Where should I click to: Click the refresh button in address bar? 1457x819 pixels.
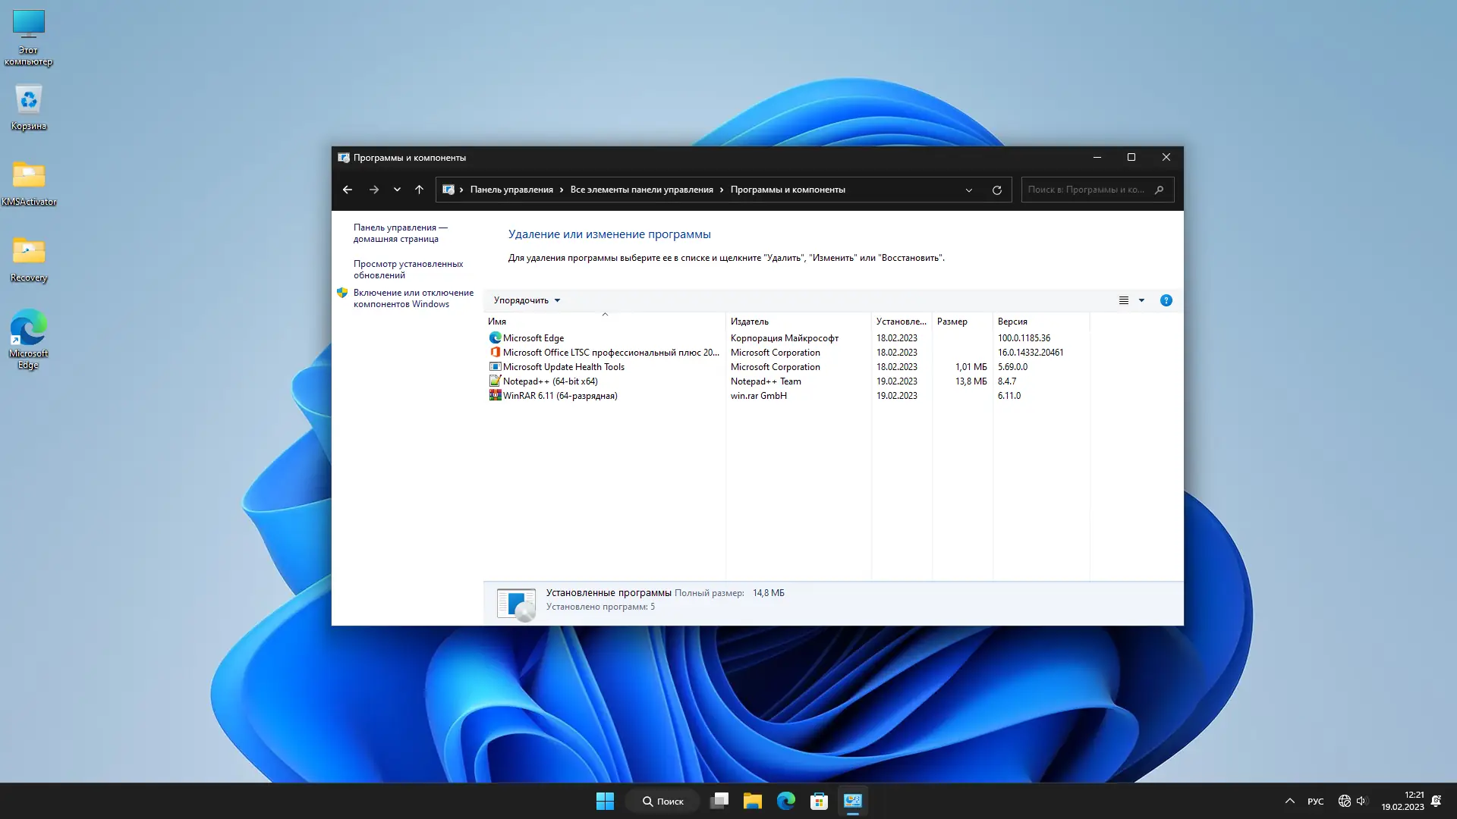[x=996, y=190]
